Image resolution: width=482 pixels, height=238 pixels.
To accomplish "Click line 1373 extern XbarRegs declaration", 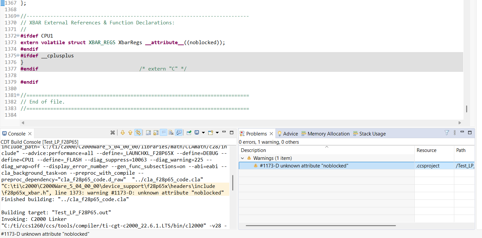I will tap(123, 43).
